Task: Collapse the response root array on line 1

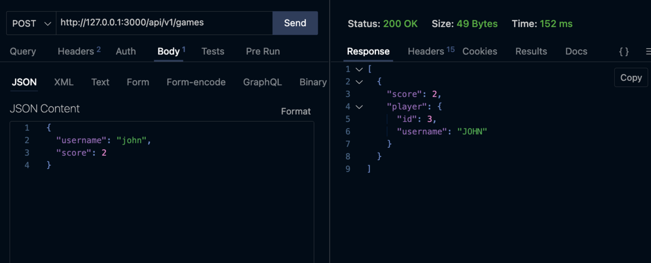Action: [359, 70]
